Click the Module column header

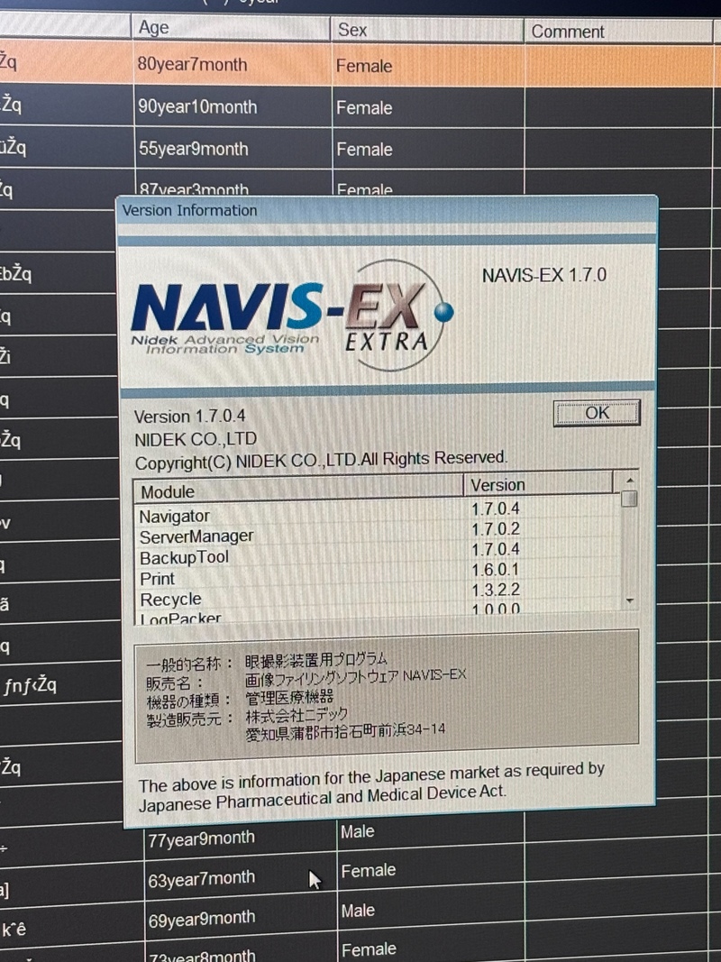[x=297, y=491]
